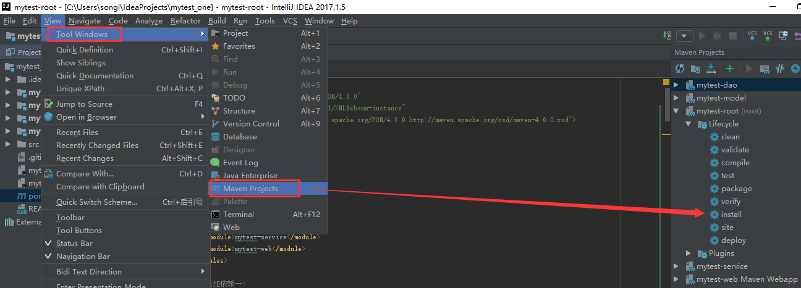Viewport: 801px width, 288px height.
Task: Click the Maven Projects panel title
Action: point(699,52)
